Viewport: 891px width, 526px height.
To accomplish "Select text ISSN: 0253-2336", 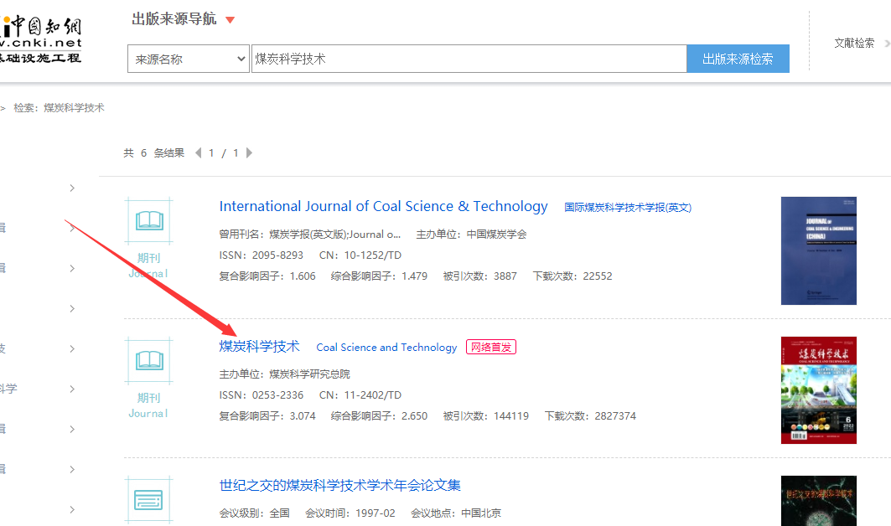I will (262, 394).
